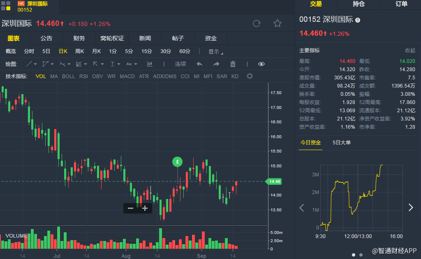
Task: Add 深圳国际 to favorites with the star
Action: (x=278, y=23)
